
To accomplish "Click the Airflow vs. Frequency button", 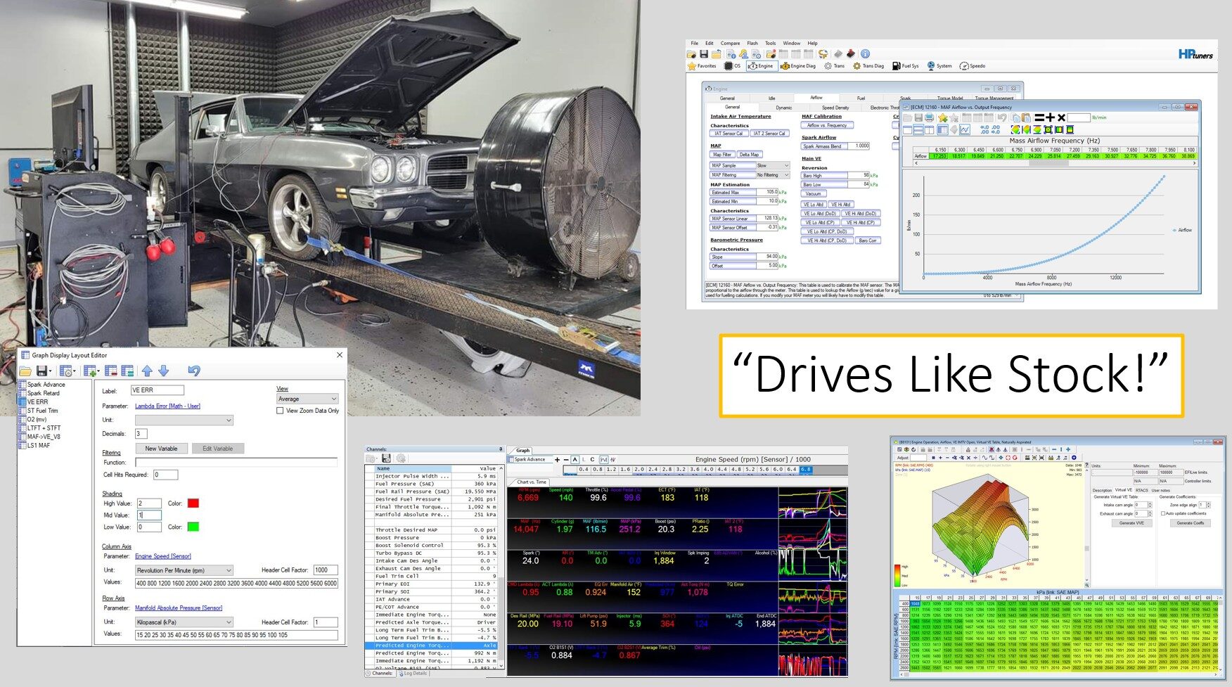I will (x=827, y=125).
